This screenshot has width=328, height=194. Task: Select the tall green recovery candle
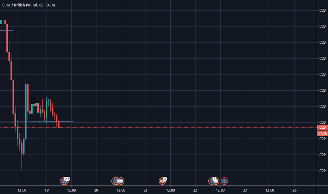26,111
